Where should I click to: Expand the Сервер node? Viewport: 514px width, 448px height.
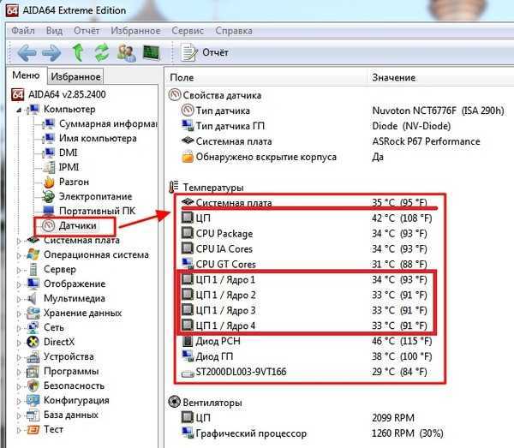19,270
